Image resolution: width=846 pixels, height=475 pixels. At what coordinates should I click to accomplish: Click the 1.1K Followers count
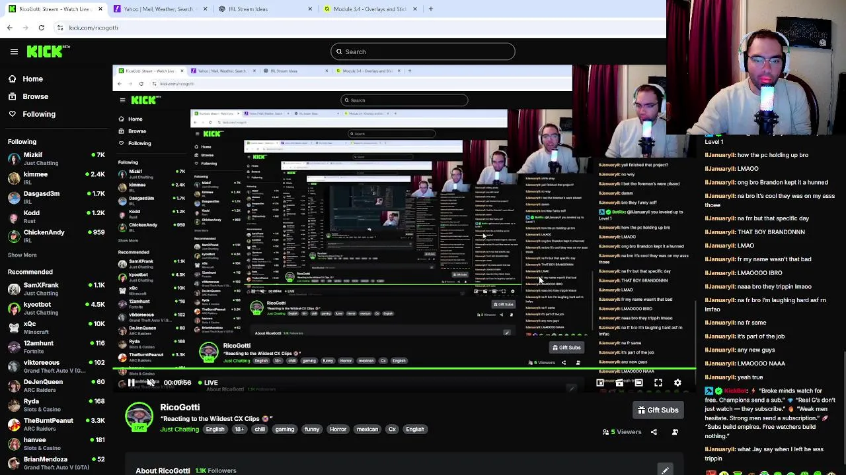coord(215,471)
